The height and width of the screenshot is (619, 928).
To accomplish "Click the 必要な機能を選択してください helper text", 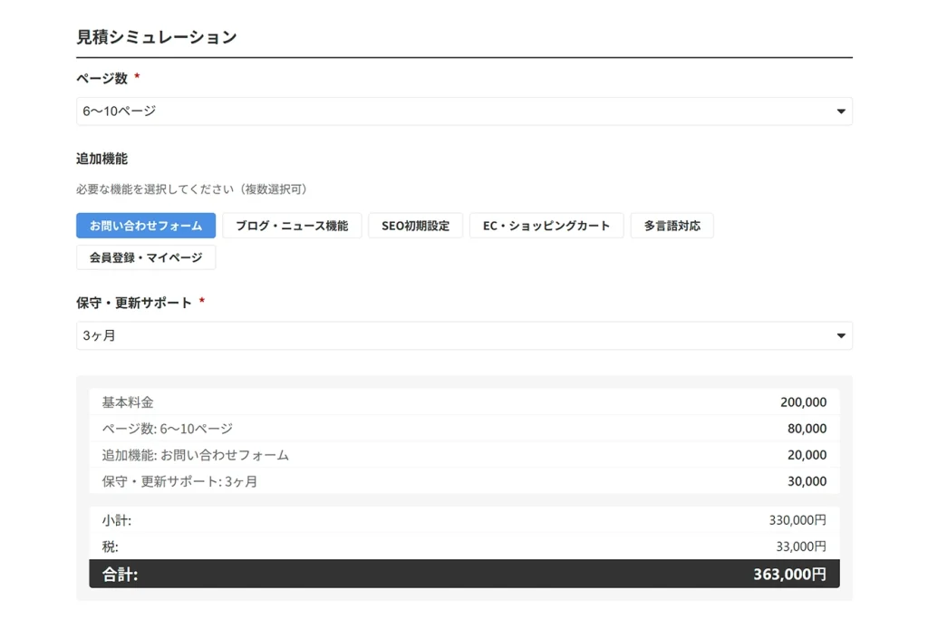I will tap(191, 189).
